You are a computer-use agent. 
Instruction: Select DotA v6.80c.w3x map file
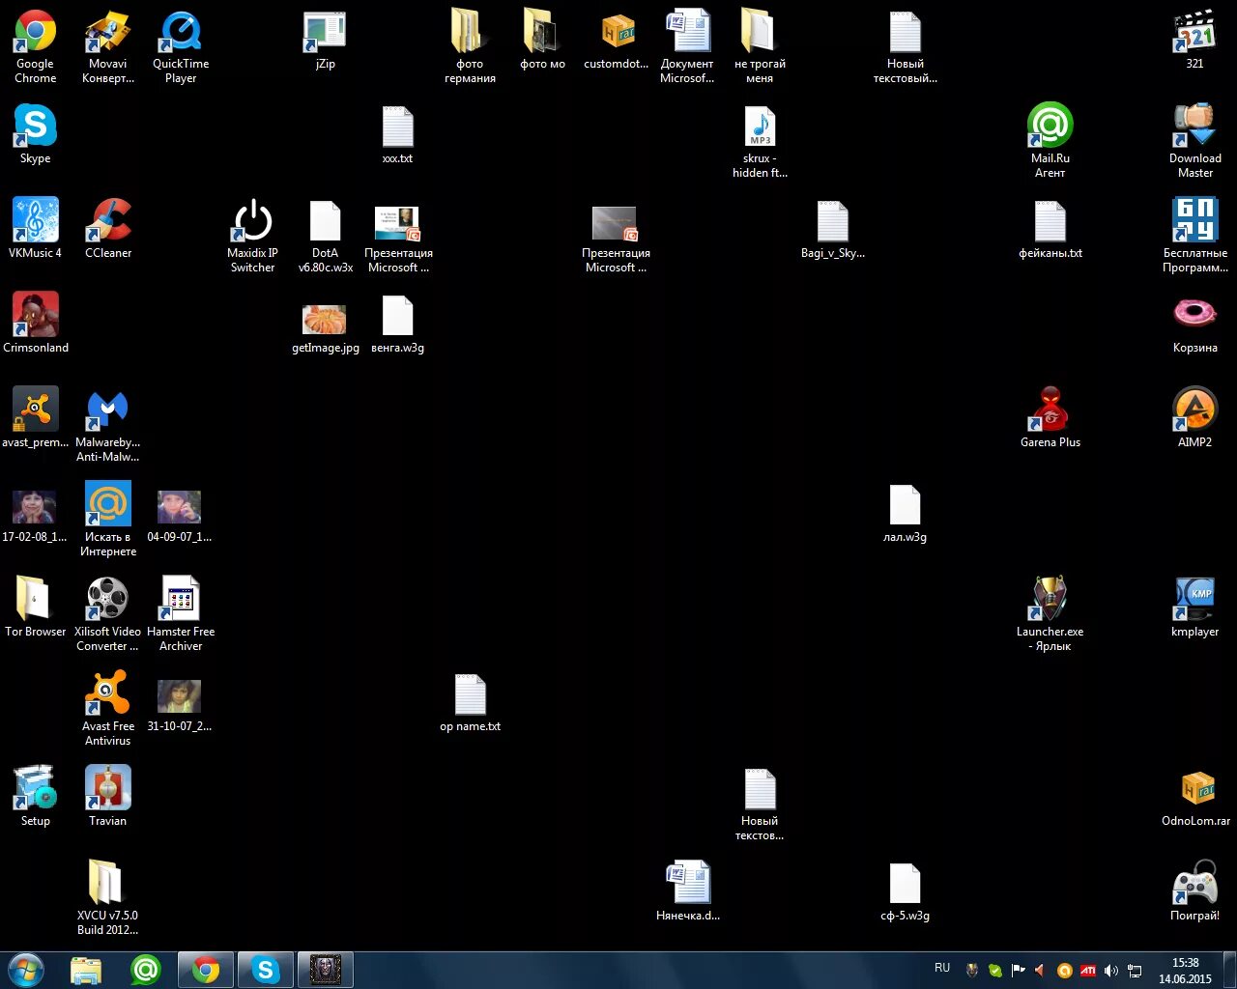pos(326,236)
